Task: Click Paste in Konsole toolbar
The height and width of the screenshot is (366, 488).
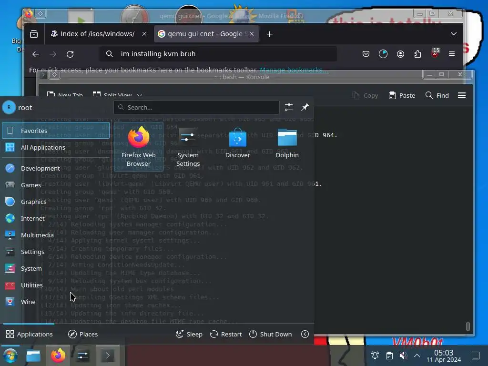Action: (x=402, y=95)
